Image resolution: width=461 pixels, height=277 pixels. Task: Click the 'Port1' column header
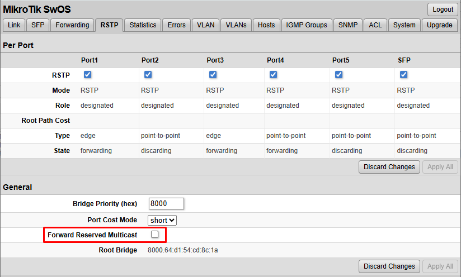(x=90, y=60)
